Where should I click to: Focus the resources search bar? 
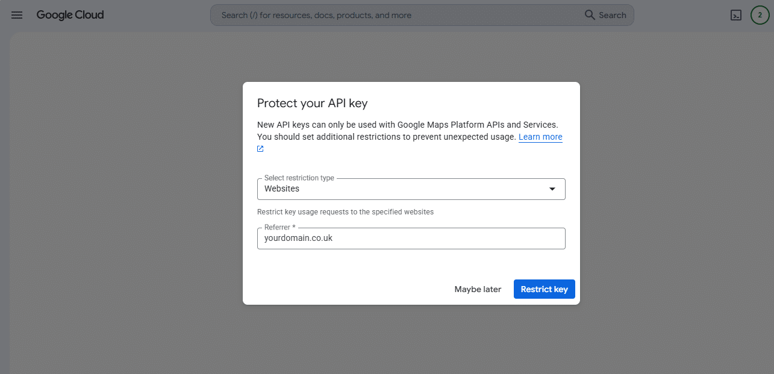coord(422,15)
